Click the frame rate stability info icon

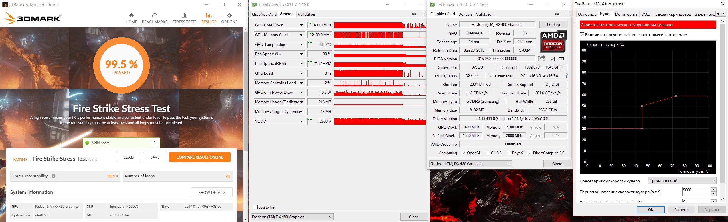coord(54,176)
